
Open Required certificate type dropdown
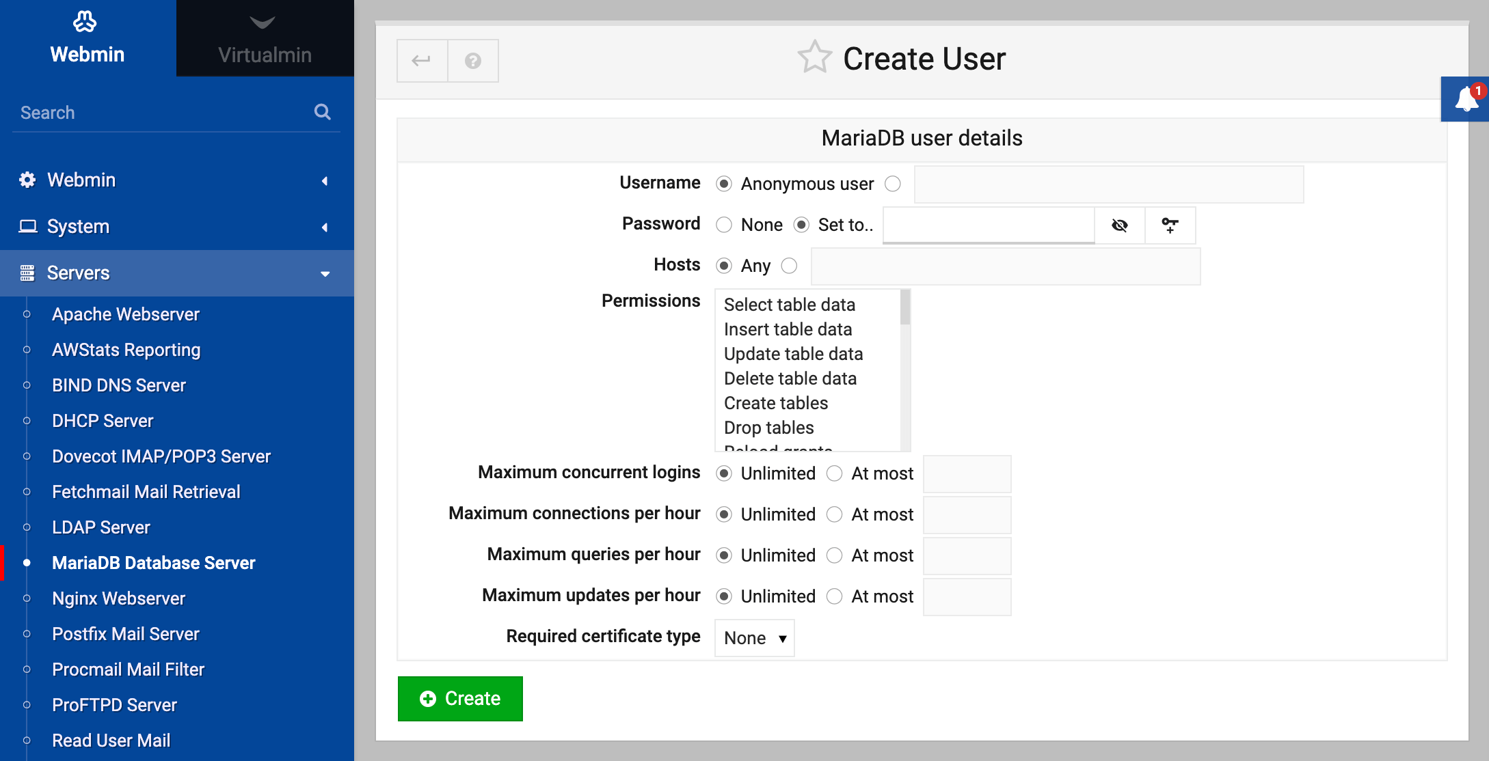point(754,638)
